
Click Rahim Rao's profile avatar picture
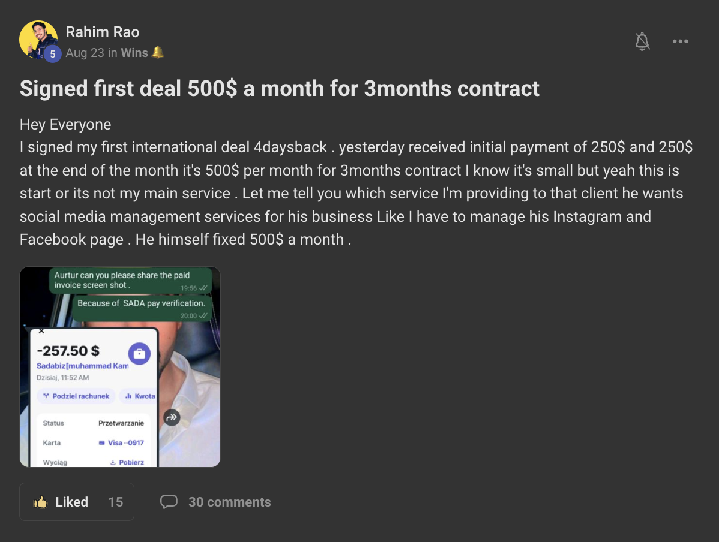[x=37, y=38]
